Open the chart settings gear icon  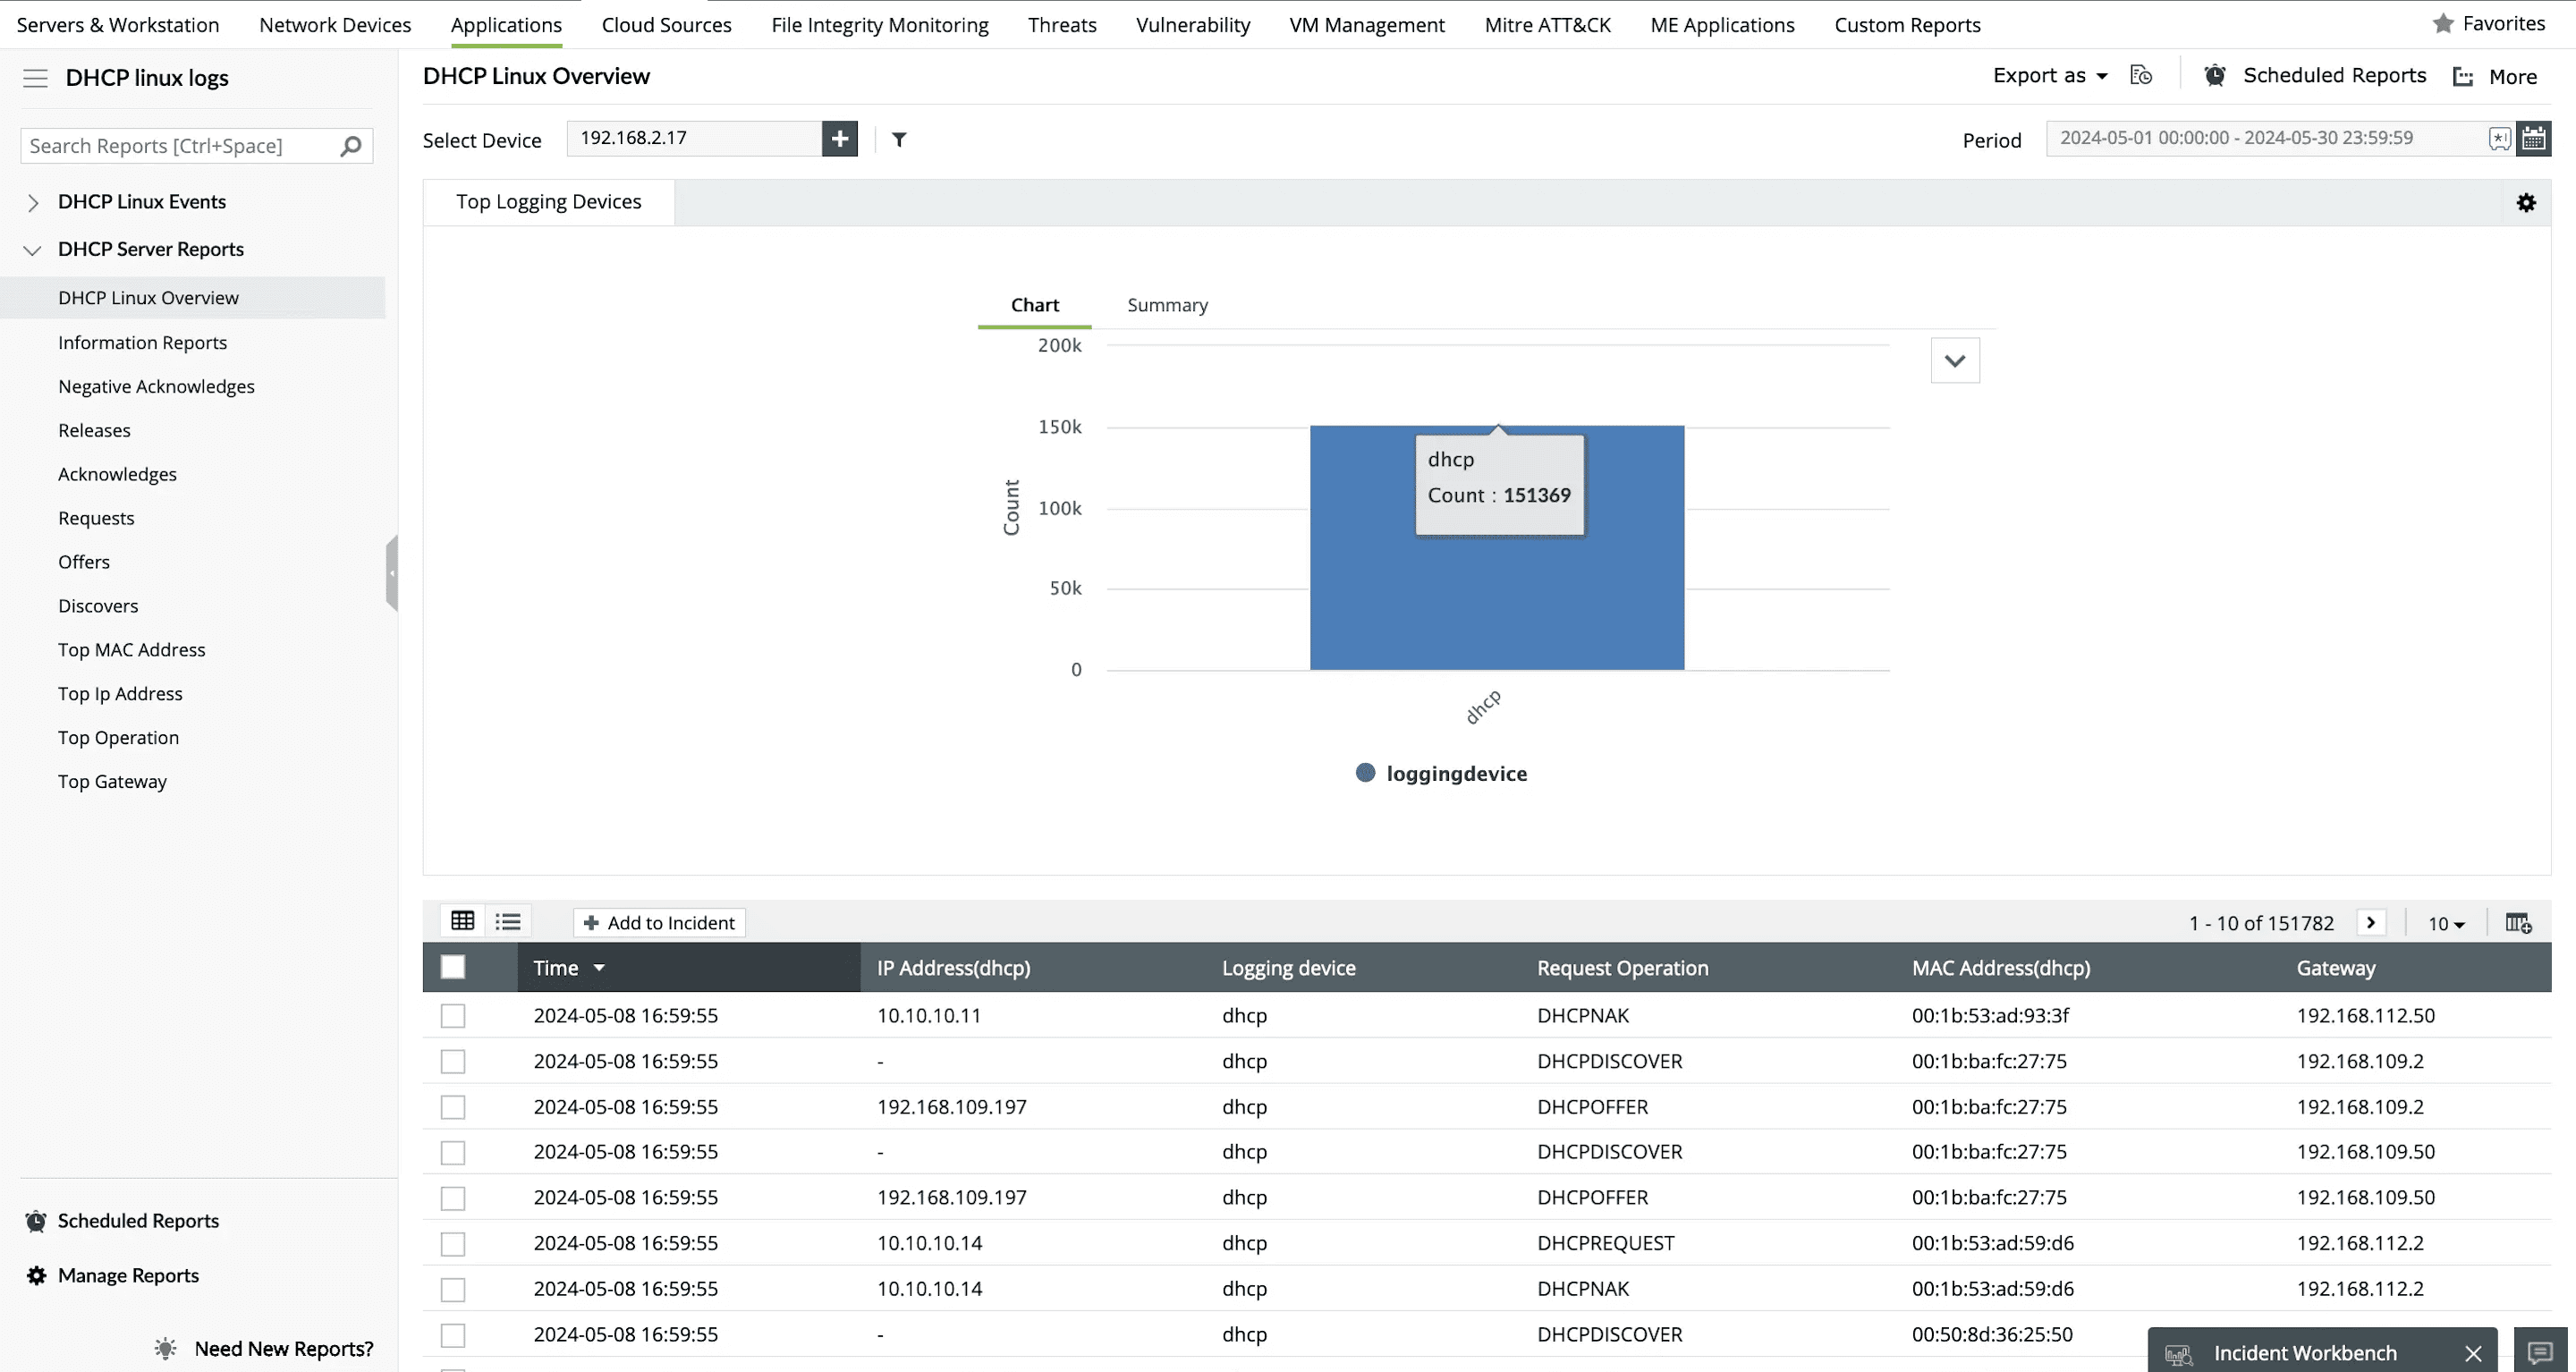pos(2526,203)
